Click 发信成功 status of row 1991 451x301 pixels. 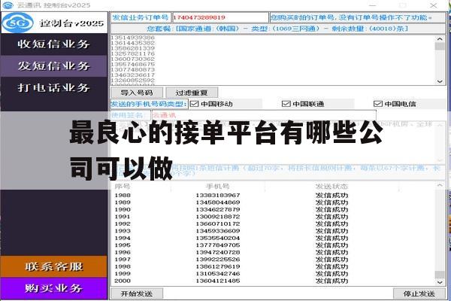(331, 217)
